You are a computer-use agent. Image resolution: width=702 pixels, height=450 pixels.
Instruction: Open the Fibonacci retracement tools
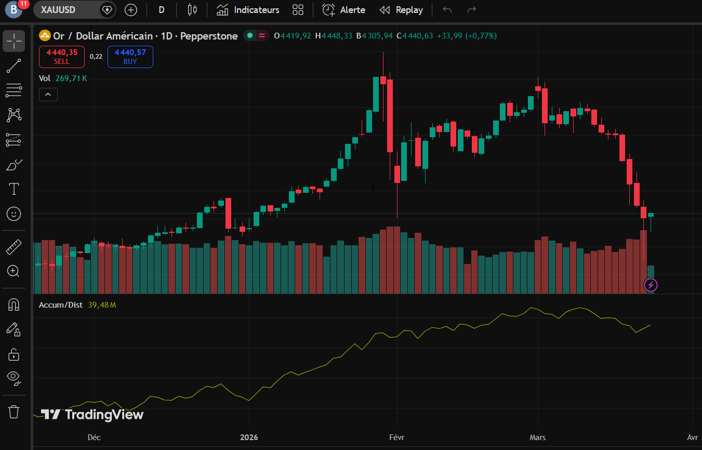point(14,90)
